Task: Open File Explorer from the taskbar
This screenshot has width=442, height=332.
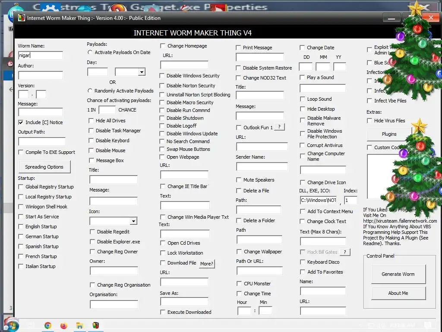Action: pos(80,326)
